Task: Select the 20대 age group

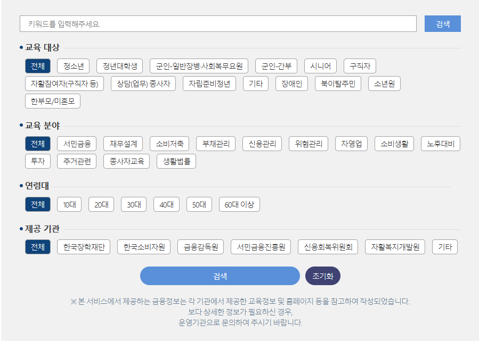Action: tap(101, 204)
